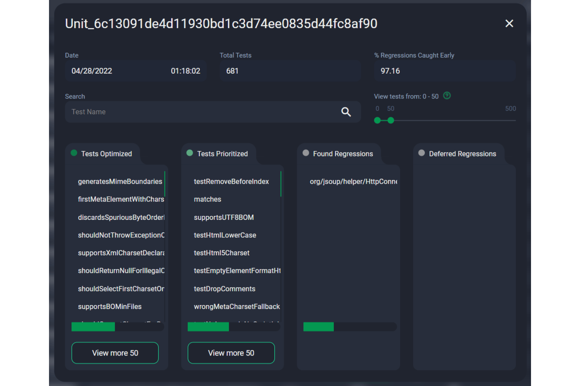Open the Tests Prioritized tab

click(x=218, y=154)
